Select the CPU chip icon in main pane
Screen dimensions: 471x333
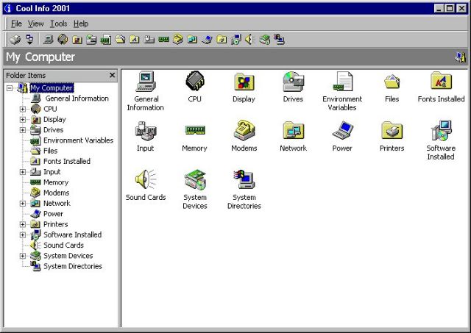click(194, 81)
